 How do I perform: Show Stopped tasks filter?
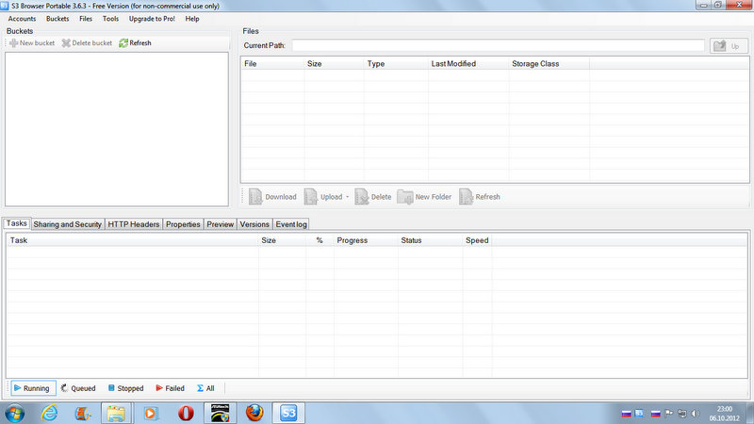coord(125,388)
